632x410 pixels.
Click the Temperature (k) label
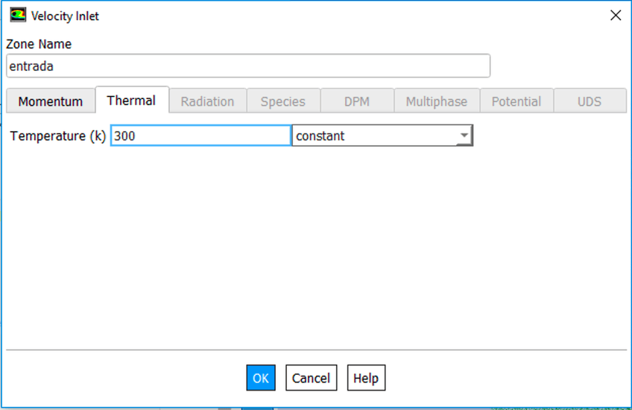click(x=57, y=136)
